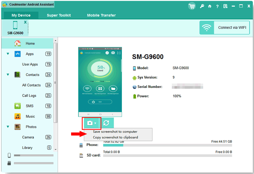Click the camera screenshot button
This screenshot has height=174, width=254.
[90, 123]
